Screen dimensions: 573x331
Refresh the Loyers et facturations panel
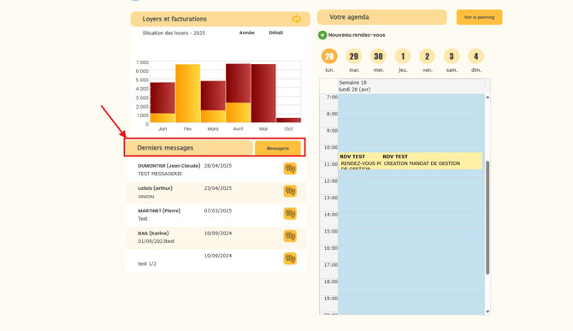click(x=297, y=19)
